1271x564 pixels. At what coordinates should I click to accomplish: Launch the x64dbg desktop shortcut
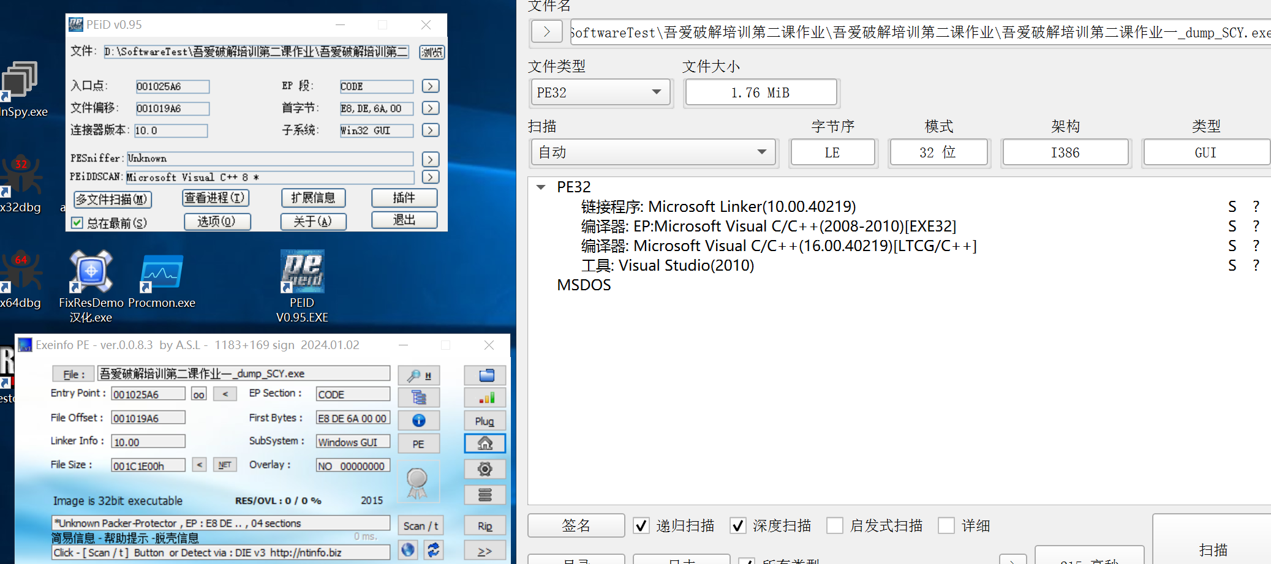click(21, 279)
